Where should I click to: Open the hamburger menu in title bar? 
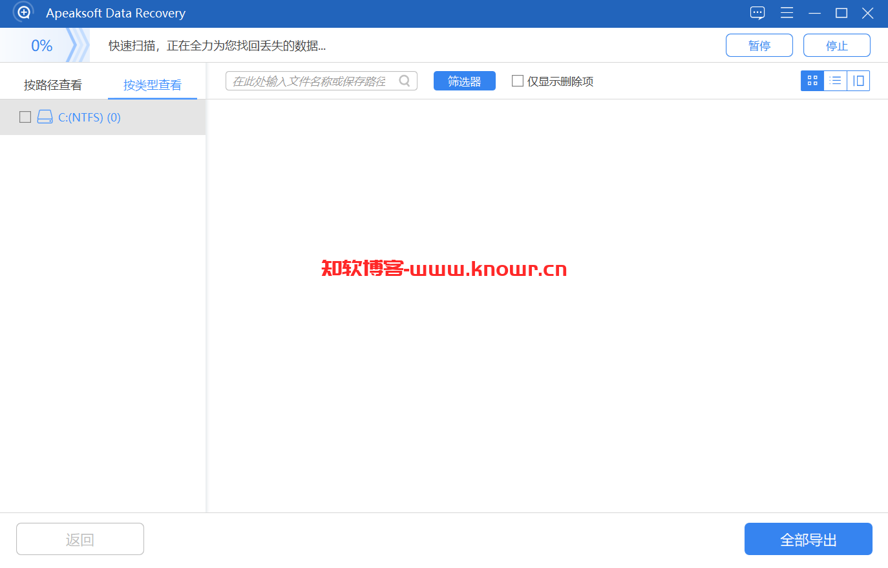click(787, 13)
